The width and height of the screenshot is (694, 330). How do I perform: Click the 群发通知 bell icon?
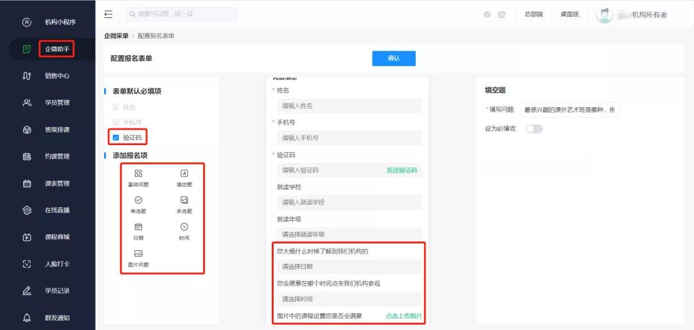[x=26, y=318]
